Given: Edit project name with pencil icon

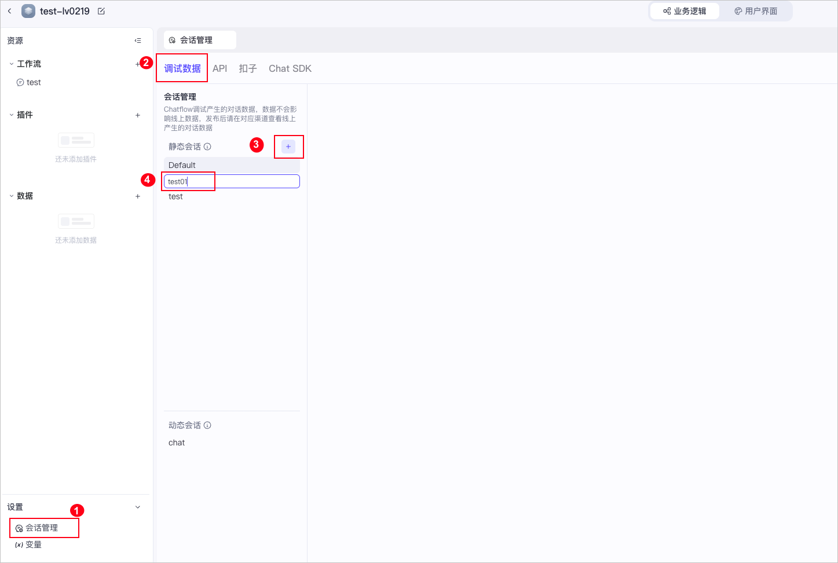Looking at the screenshot, I should tap(101, 11).
